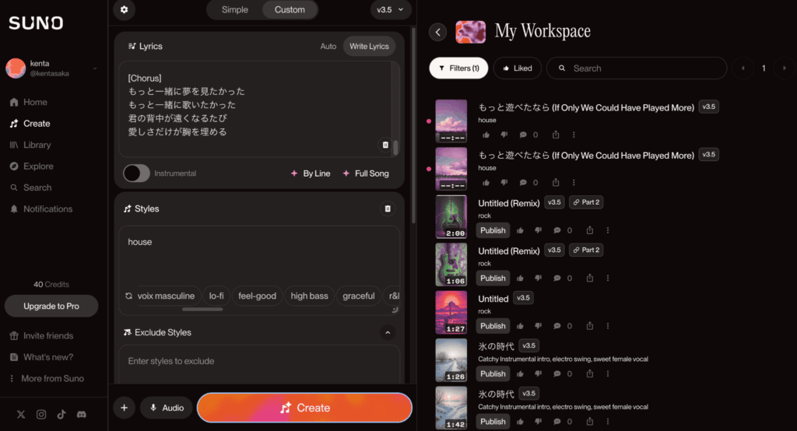This screenshot has width=797, height=431.
Task: Select the Write Lyrics mode
Action: click(x=369, y=46)
